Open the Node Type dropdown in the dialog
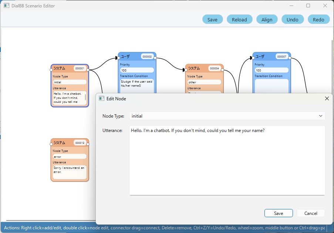 [x=227, y=116]
